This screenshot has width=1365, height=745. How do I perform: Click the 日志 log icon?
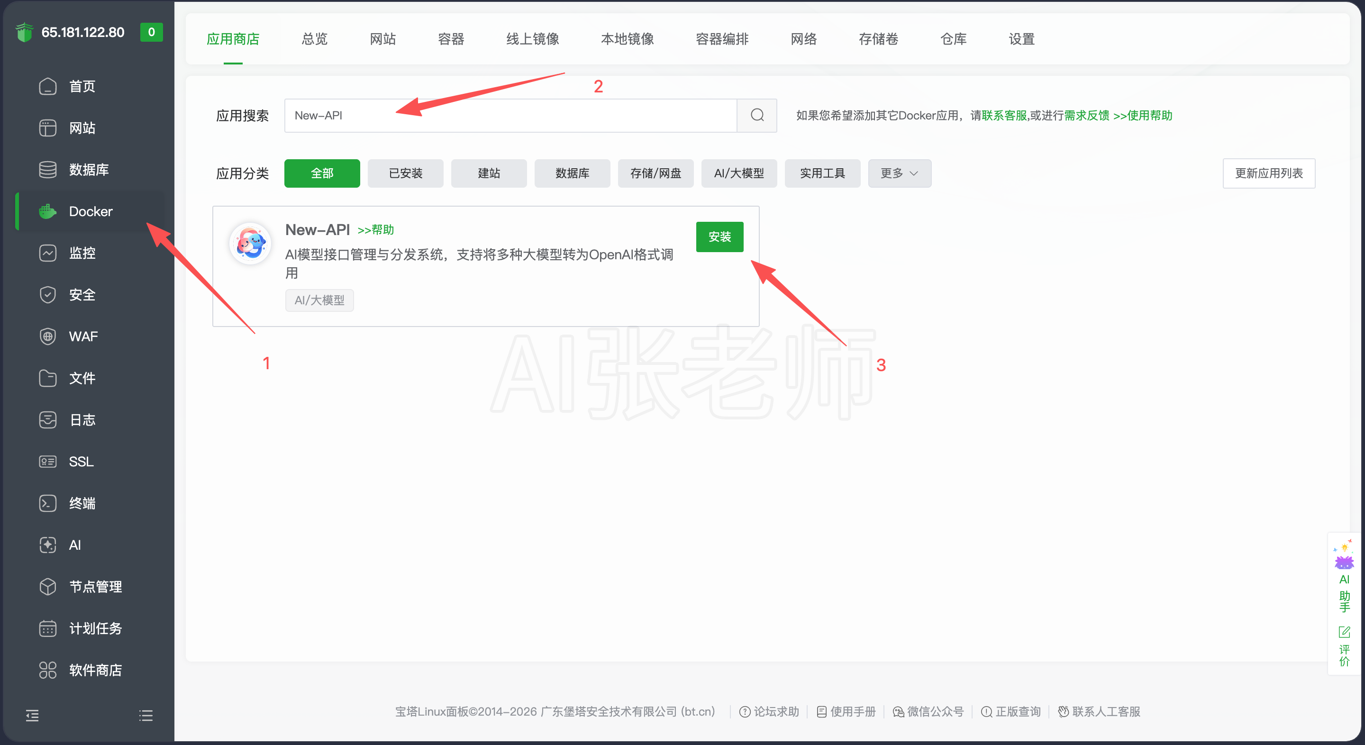(48, 420)
